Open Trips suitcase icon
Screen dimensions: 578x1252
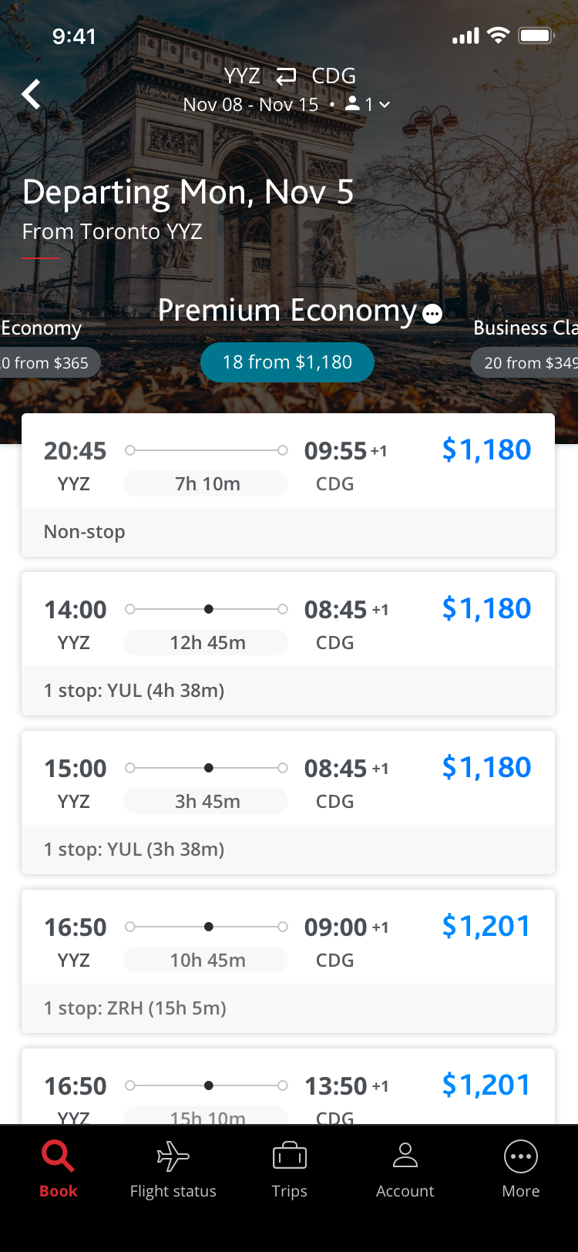[289, 1156]
